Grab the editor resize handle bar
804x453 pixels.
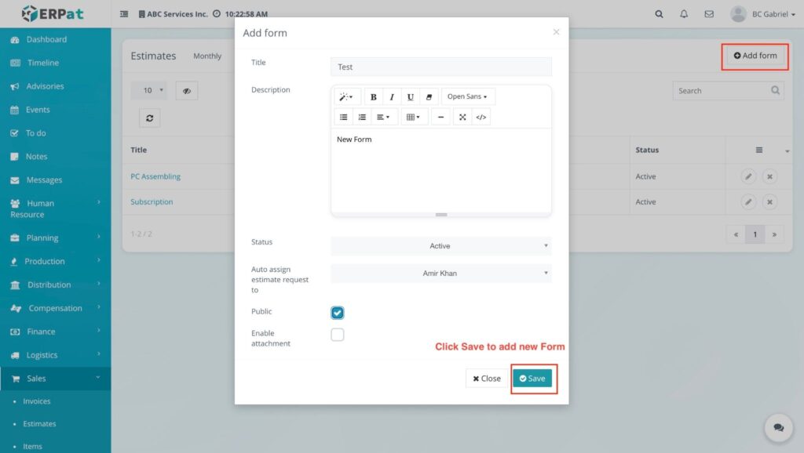pos(441,215)
